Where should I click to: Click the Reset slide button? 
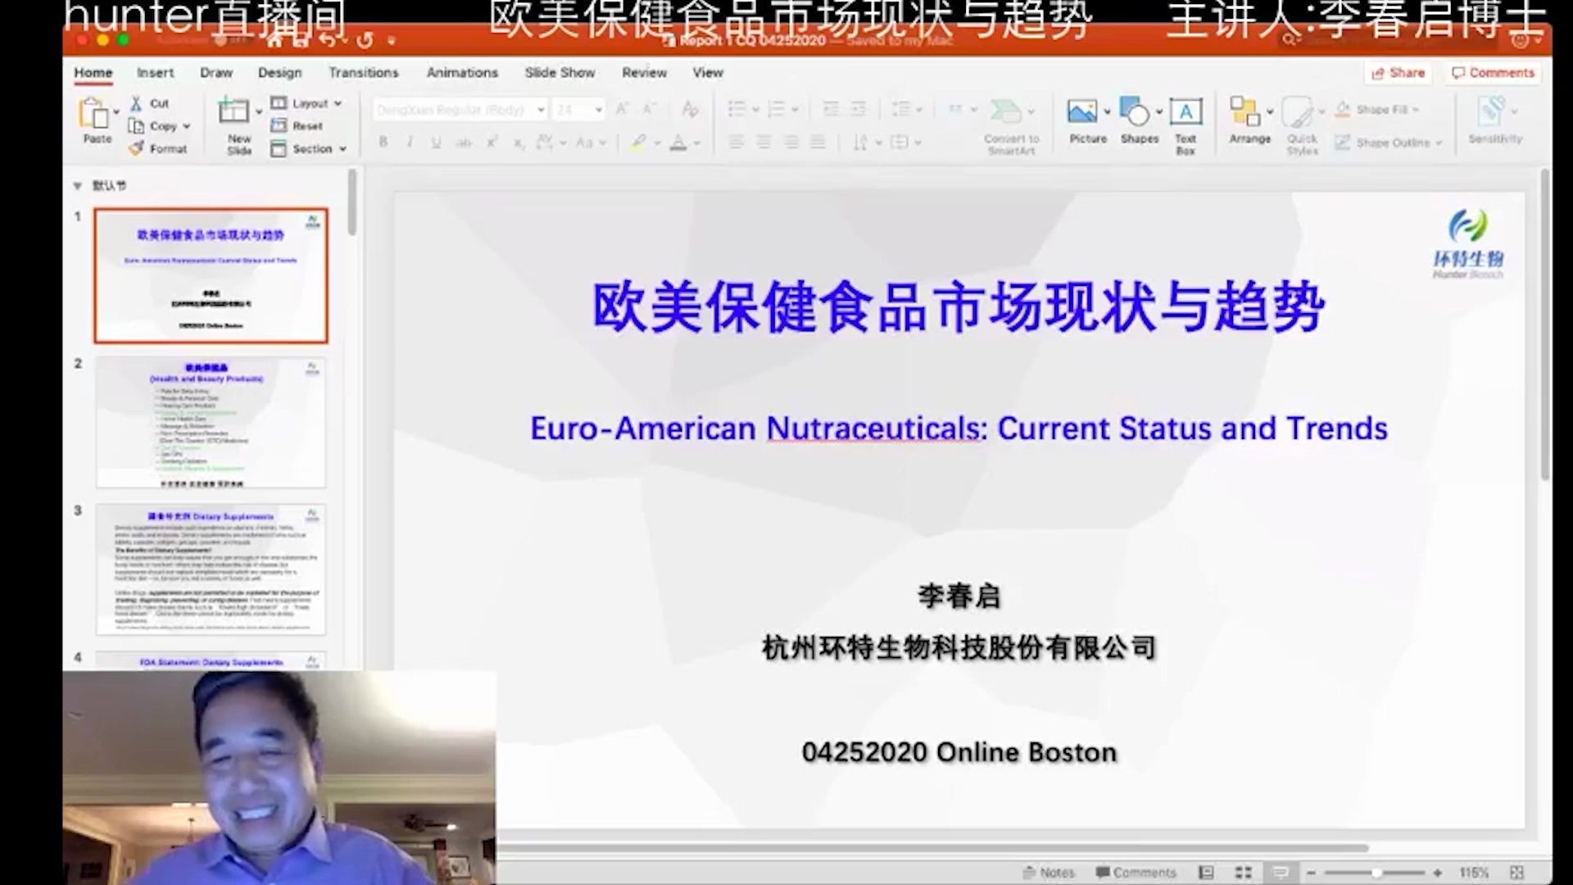tap(297, 125)
